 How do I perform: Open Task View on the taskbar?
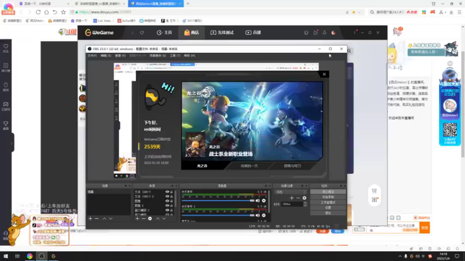pyautogui.click(x=17, y=256)
